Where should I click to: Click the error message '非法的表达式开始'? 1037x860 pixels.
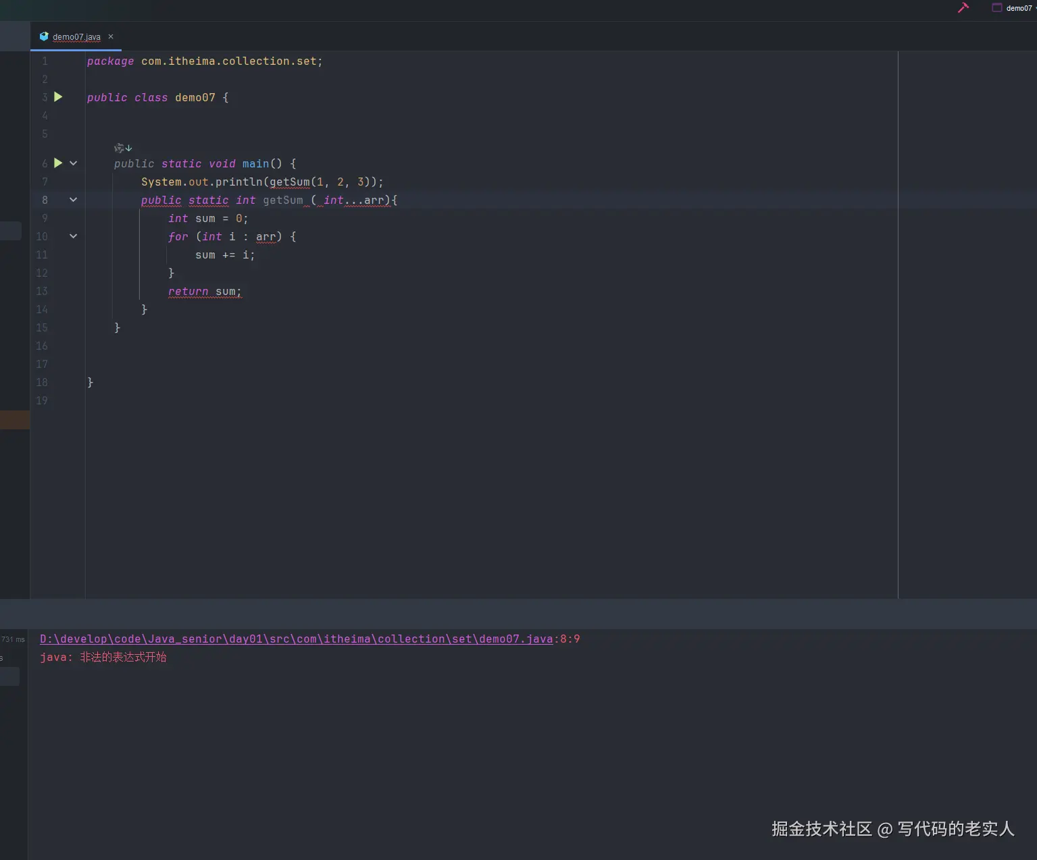[x=123, y=657]
